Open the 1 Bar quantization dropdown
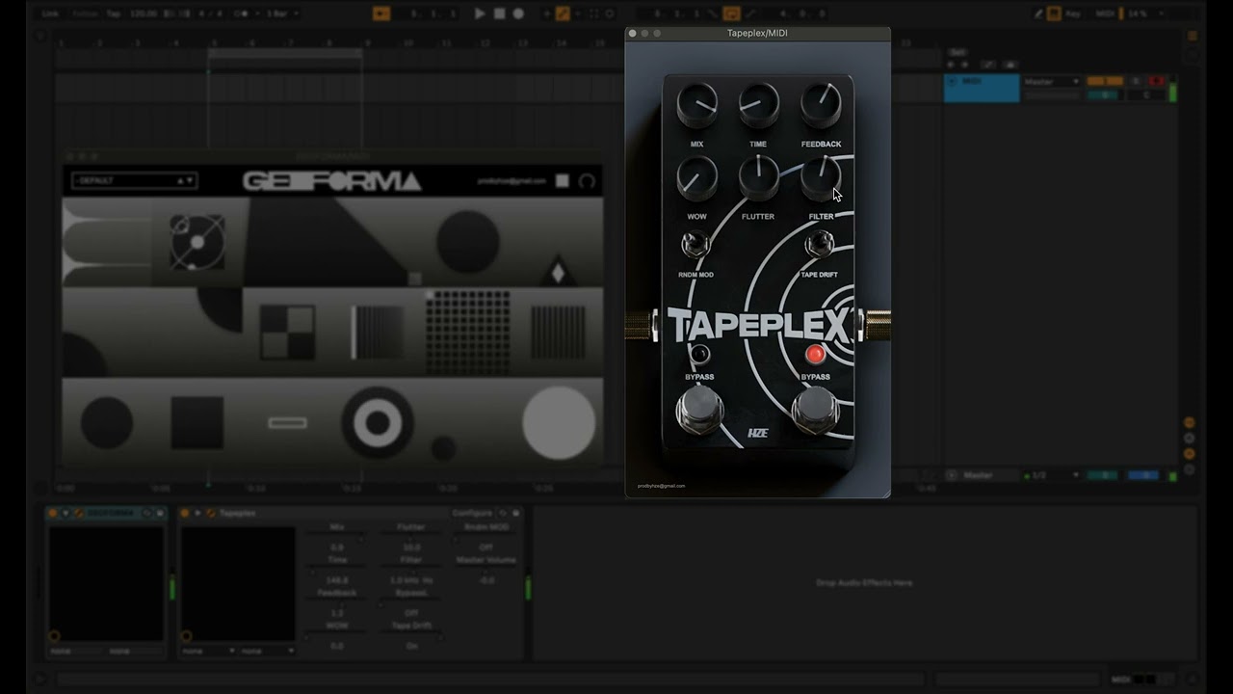The height and width of the screenshot is (694, 1233). point(281,13)
